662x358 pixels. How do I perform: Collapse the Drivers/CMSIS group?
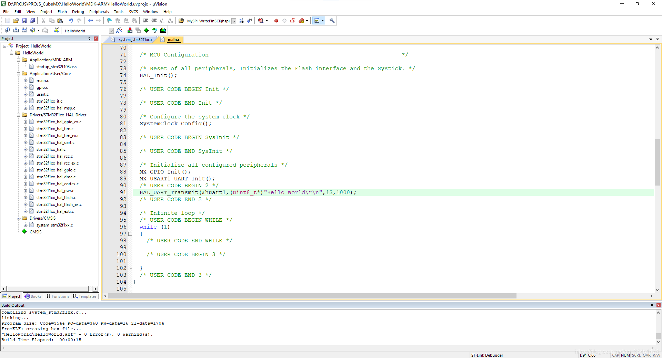click(19, 218)
